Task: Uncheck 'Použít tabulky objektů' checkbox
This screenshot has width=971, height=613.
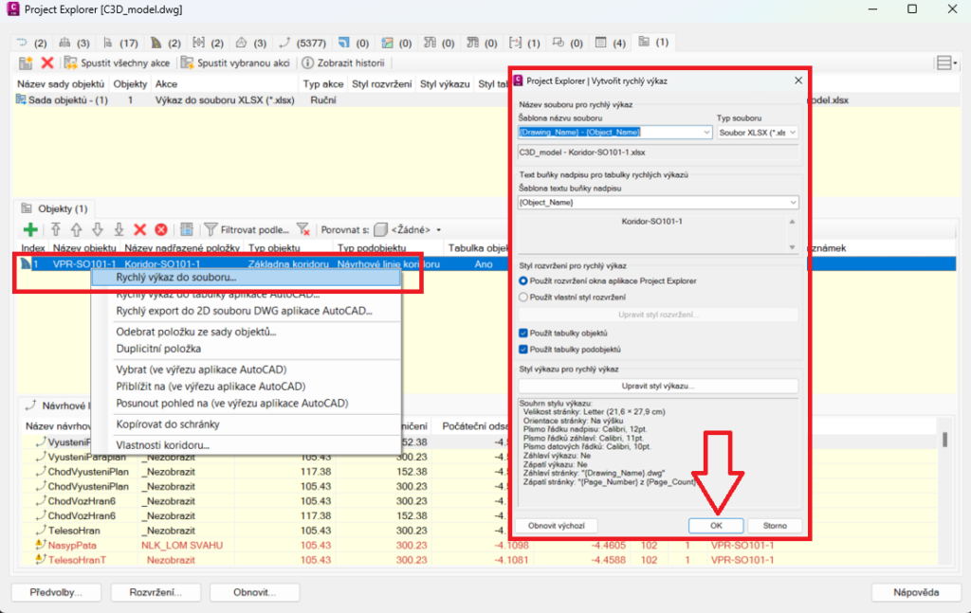Action: coord(524,334)
